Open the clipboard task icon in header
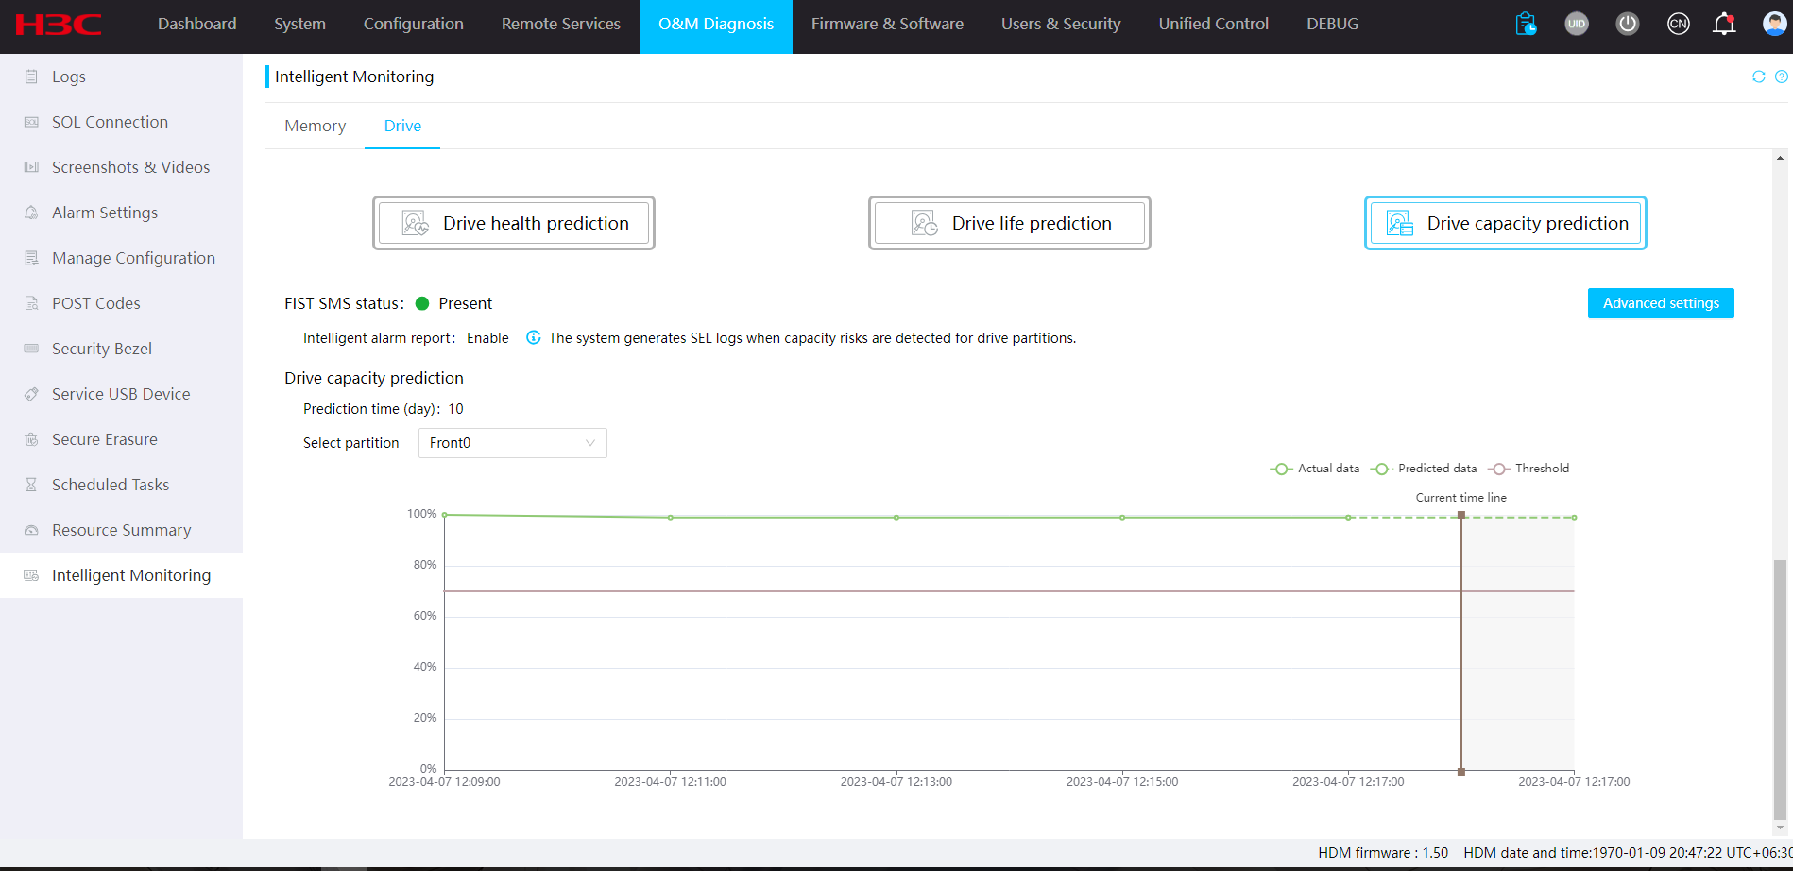 [1526, 24]
